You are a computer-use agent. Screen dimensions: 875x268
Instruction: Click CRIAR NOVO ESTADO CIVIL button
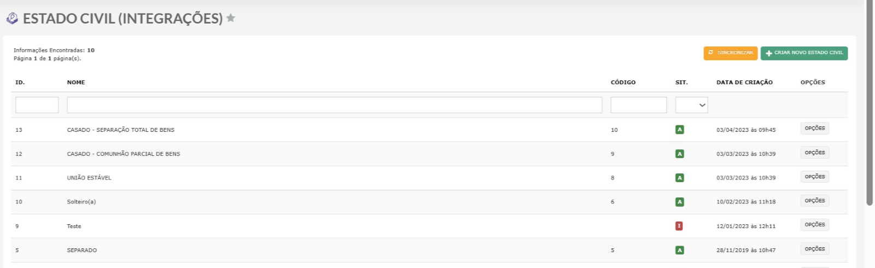coord(804,53)
